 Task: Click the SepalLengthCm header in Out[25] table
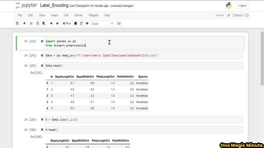pyautogui.click(x=64, y=77)
